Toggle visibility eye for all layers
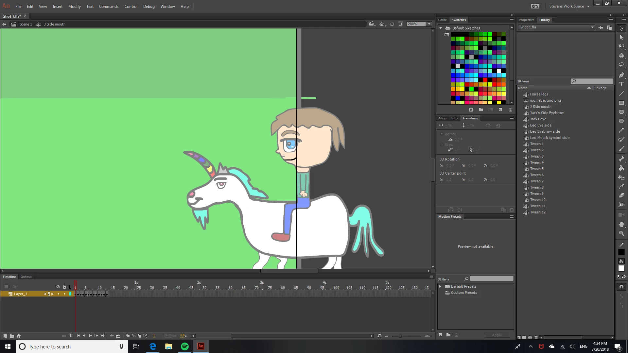The image size is (628, 353). (58, 287)
